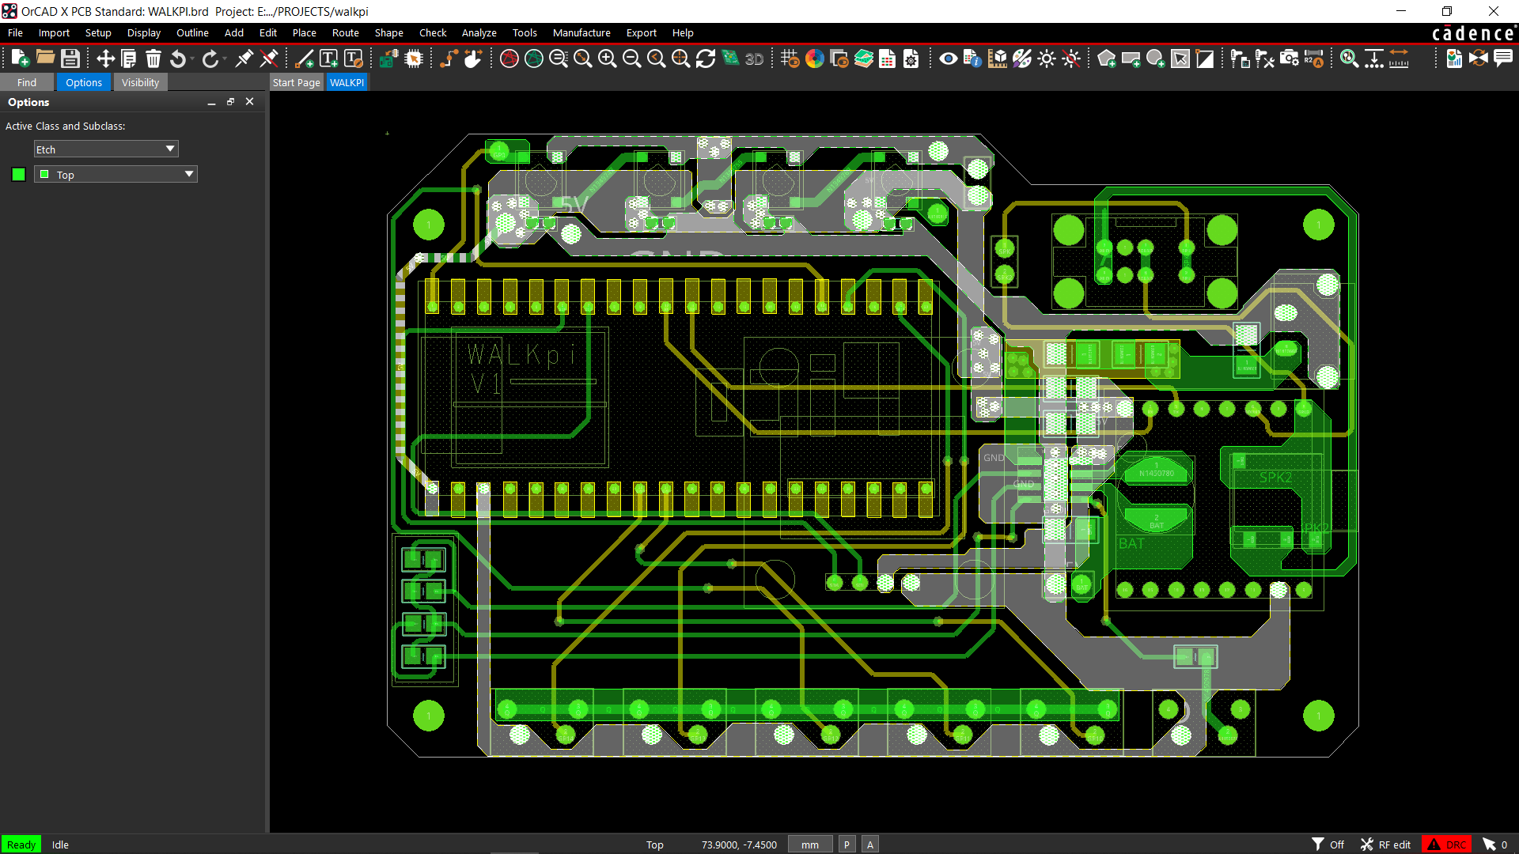Click the Refresh/Redraw icon
The height and width of the screenshot is (854, 1519).
[706, 59]
